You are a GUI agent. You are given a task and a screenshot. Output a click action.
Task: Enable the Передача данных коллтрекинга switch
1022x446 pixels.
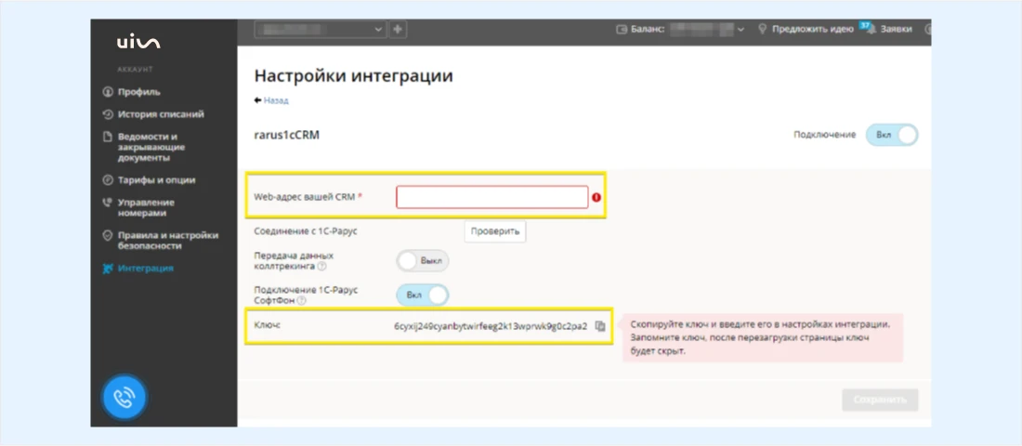click(x=423, y=261)
